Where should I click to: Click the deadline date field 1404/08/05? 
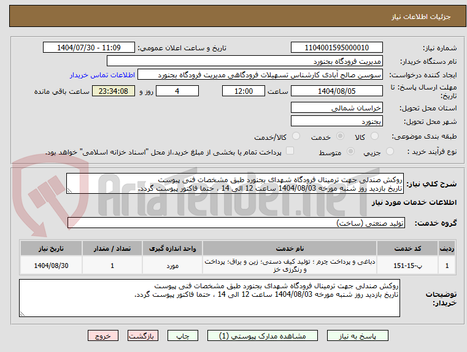point(336,91)
